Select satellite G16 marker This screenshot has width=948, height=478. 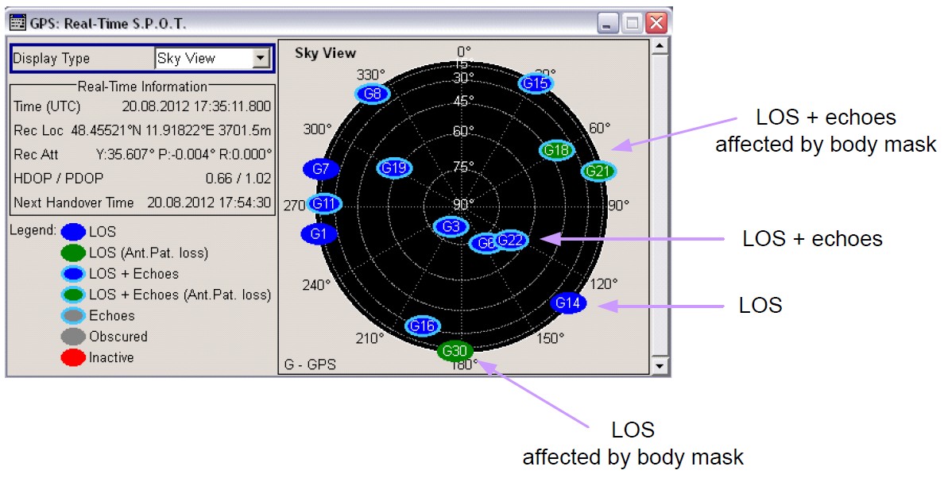point(423,326)
